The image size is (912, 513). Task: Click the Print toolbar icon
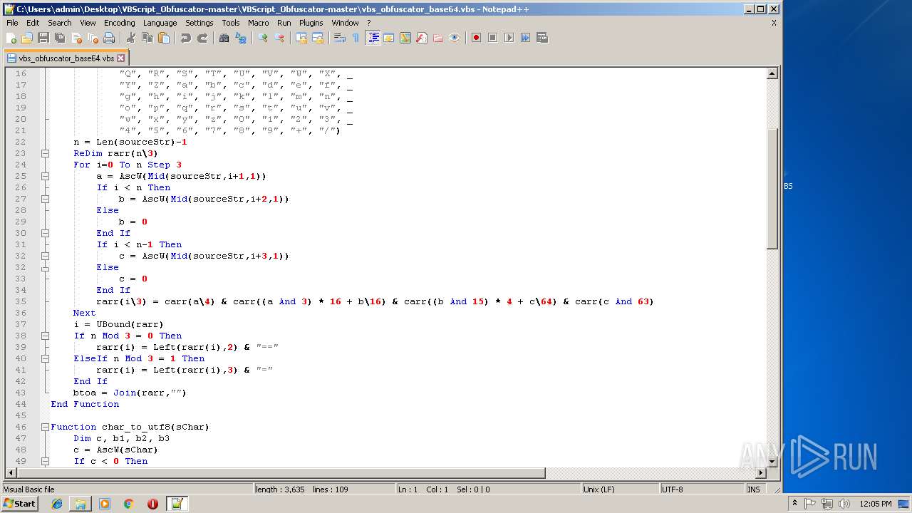(109, 38)
